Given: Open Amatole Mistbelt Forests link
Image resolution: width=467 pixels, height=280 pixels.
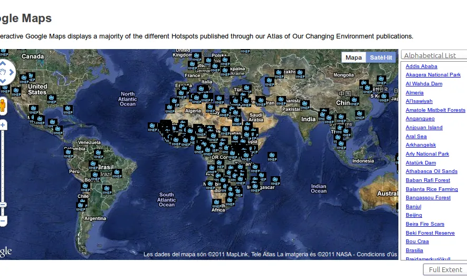Looking at the screenshot, I should 435,110.
